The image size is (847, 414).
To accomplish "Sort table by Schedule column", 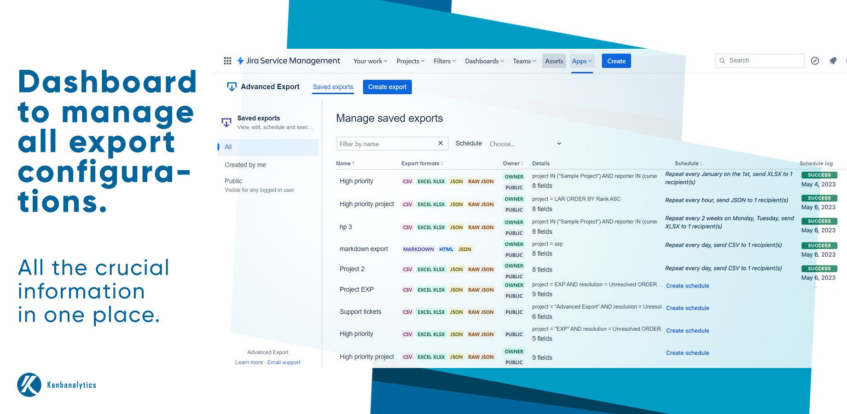I will [x=688, y=163].
